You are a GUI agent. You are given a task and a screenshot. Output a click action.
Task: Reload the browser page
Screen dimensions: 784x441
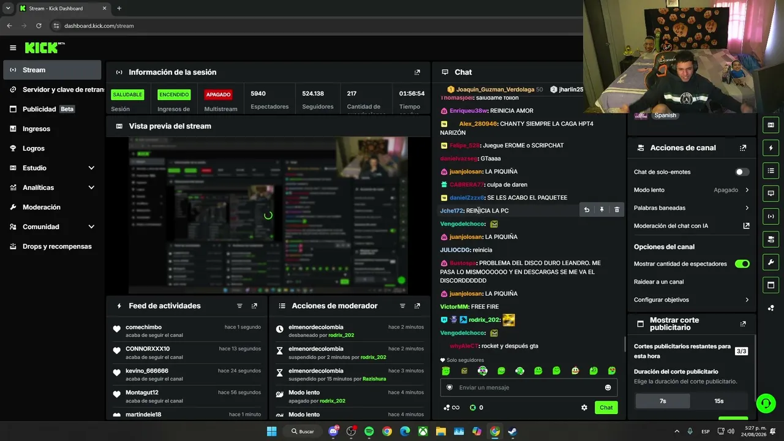click(x=39, y=26)
